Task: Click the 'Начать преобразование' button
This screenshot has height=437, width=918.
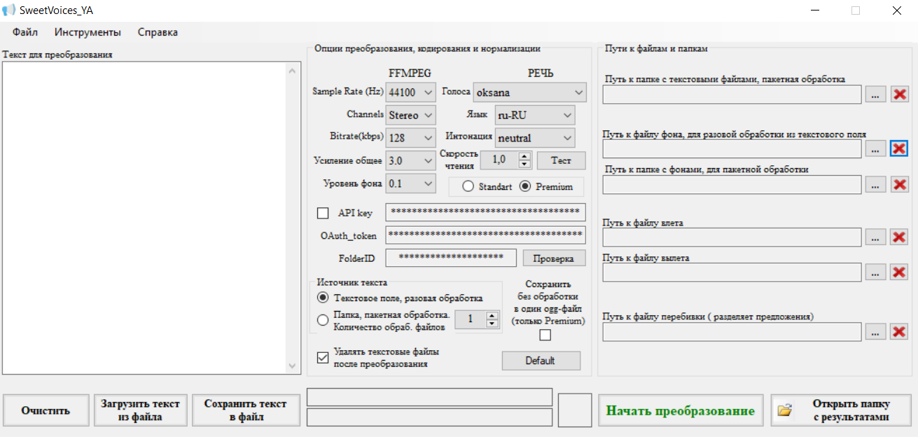Action: [x=680, y=411]
